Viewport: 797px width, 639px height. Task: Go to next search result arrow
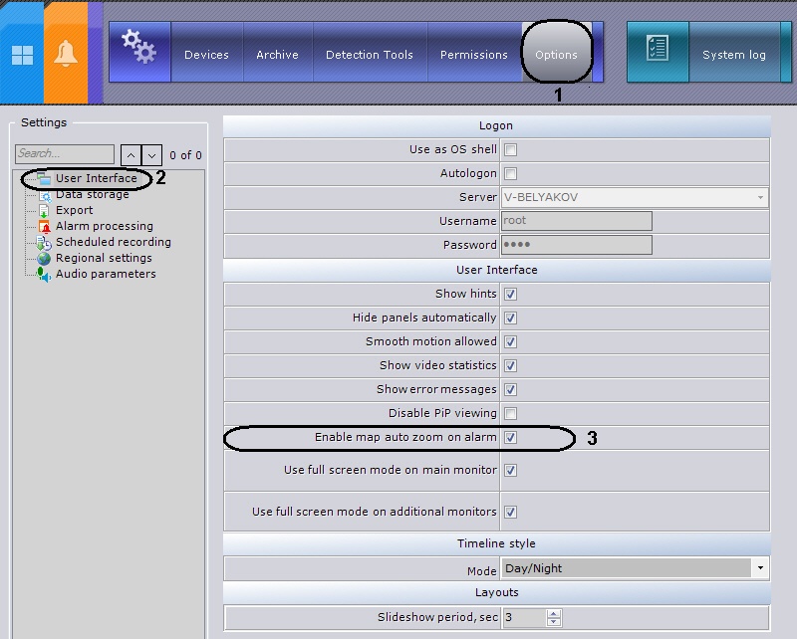pos(152,155)
